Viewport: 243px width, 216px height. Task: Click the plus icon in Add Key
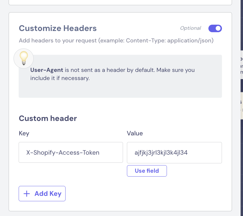point(27,193)
